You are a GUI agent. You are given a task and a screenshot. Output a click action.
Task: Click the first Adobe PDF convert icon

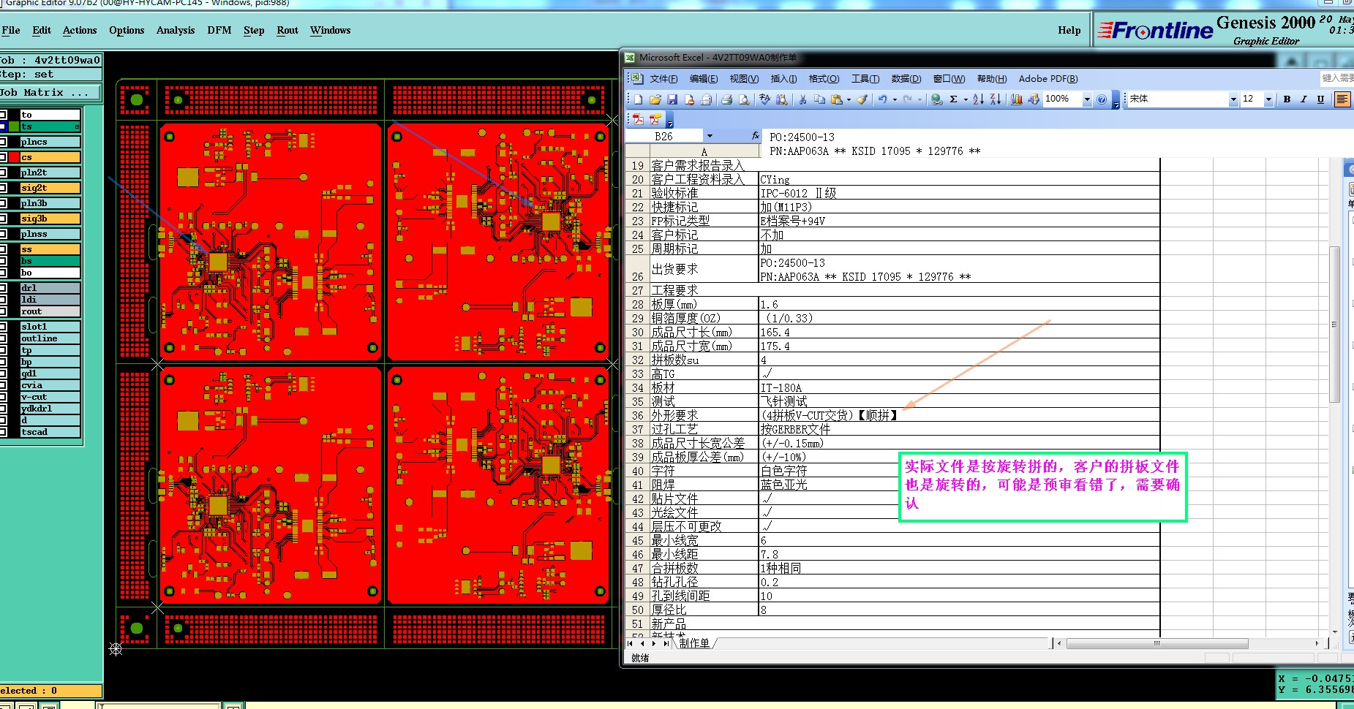pos(638,119)
